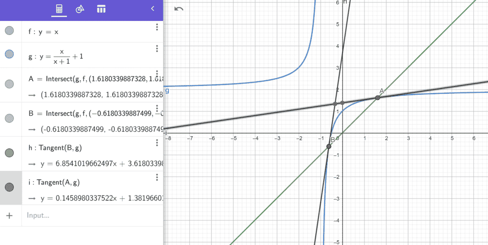Open the Table of values tab
Image resolution: width=488 pixels, height=245 pixels.
pos(101,9)
